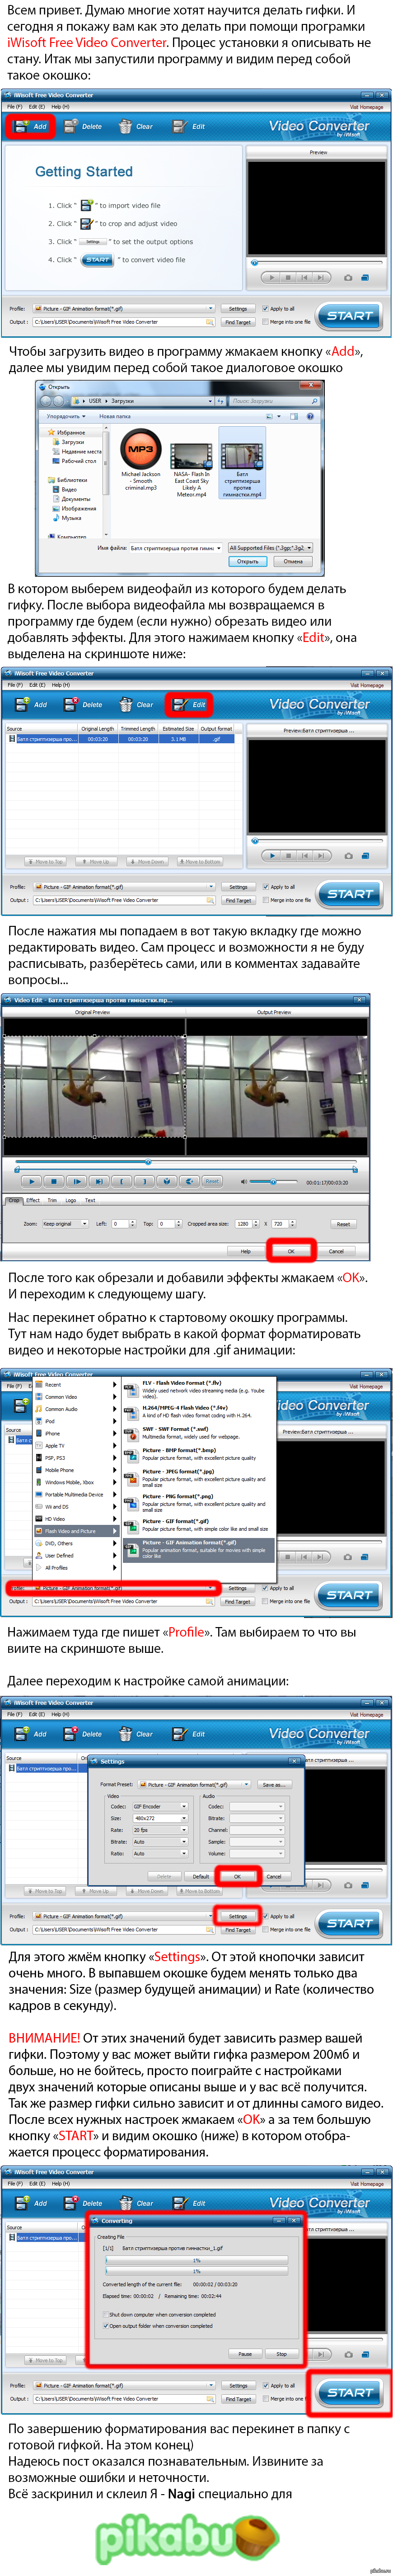Image resolution: width=393 pixels, height=2576 pixels.
Task: Open the All Supported Files type dropdown
Action: [270, 548]
